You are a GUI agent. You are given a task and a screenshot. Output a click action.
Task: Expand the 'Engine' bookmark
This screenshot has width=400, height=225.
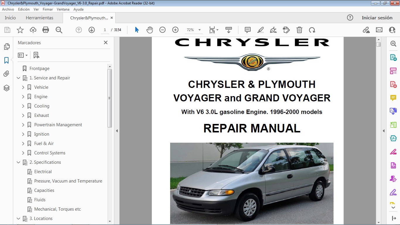23,96
